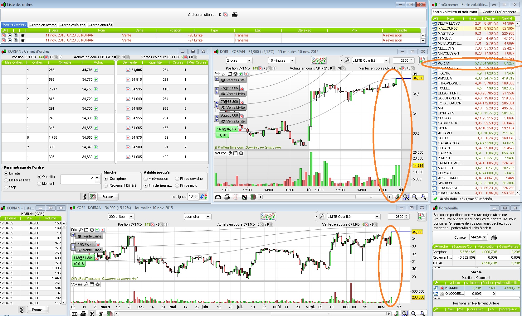
Task: Click KORIAN position in Portefeuille
Action: [476, 288]
